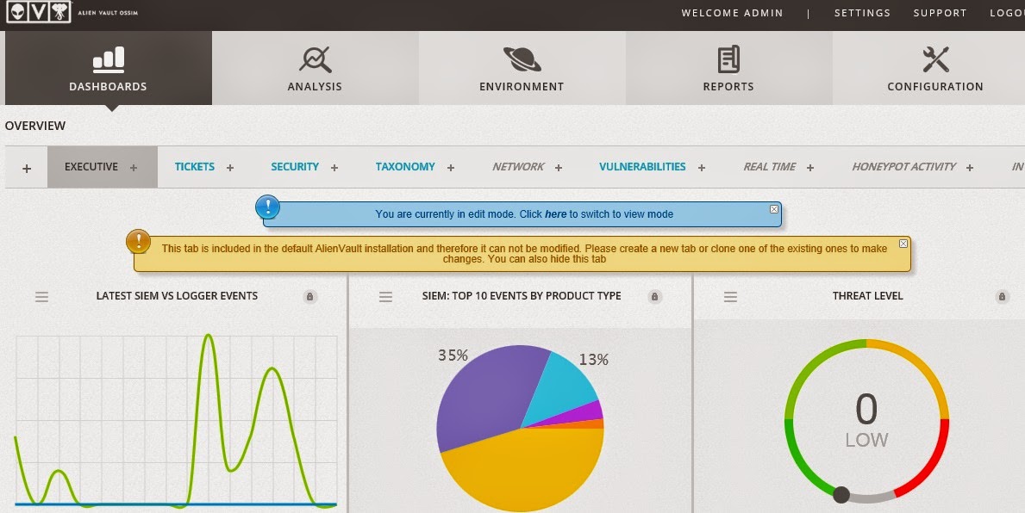Click lock icon on Threat Level widget
This screenshot has width=1025, height=513.
tap(1002, 297)
